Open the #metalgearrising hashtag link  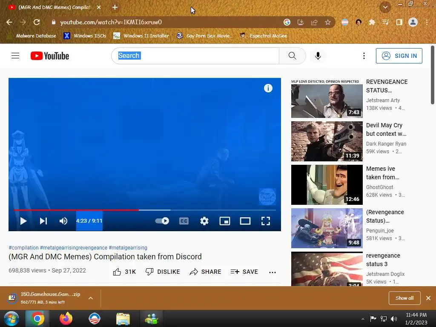tap(128, 247)
